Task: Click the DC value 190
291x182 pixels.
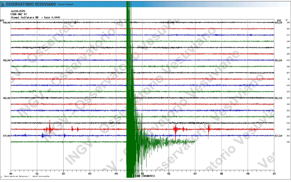Action: point(288,142)
